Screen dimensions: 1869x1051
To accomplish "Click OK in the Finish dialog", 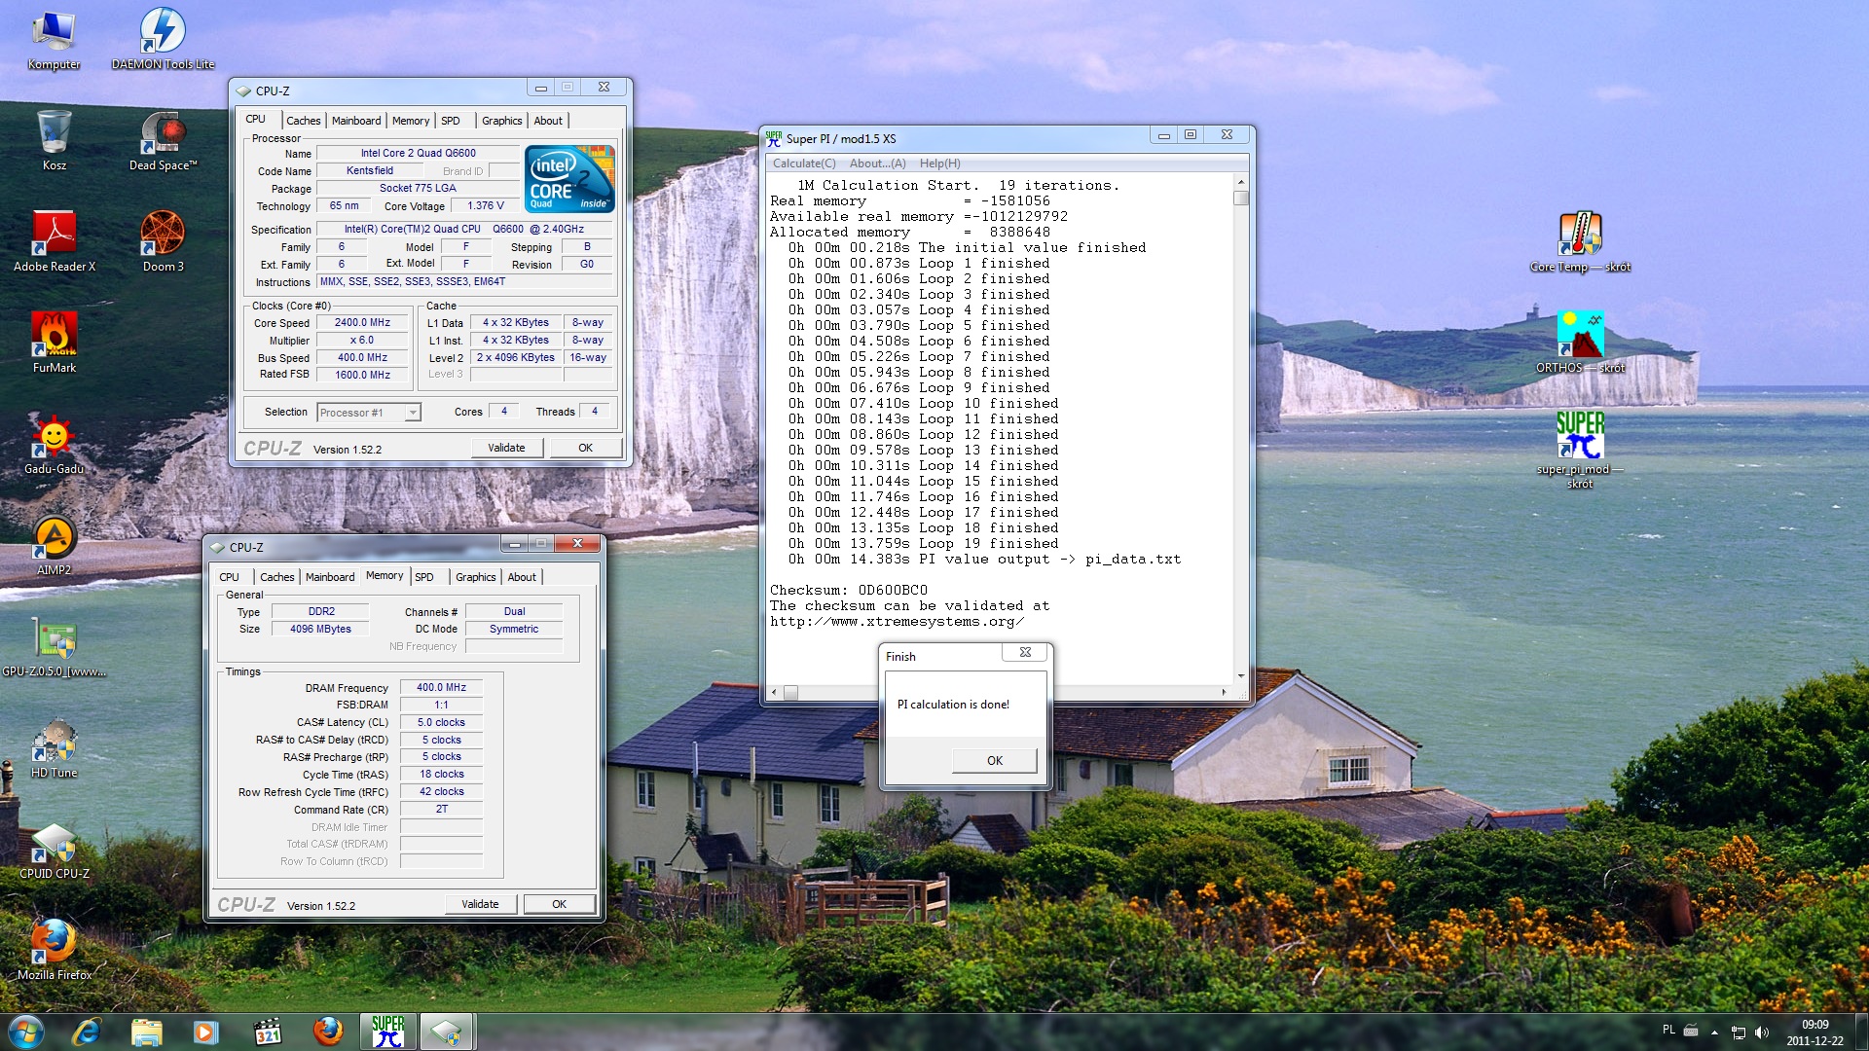I will tap(994, 761).
